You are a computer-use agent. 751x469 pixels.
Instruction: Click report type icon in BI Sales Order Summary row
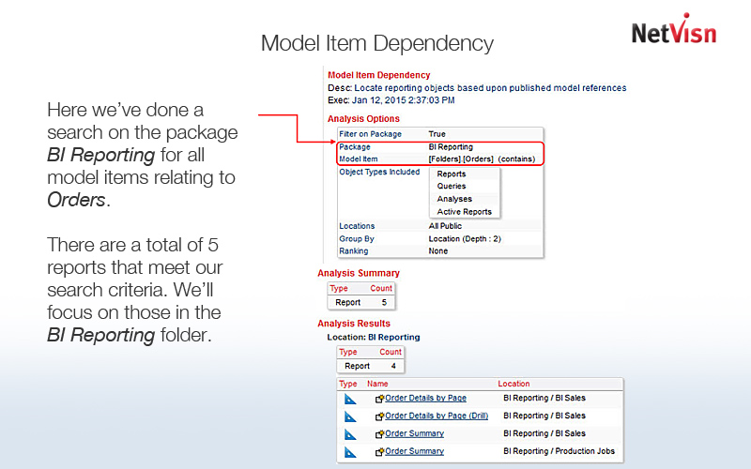pos(350,434)
